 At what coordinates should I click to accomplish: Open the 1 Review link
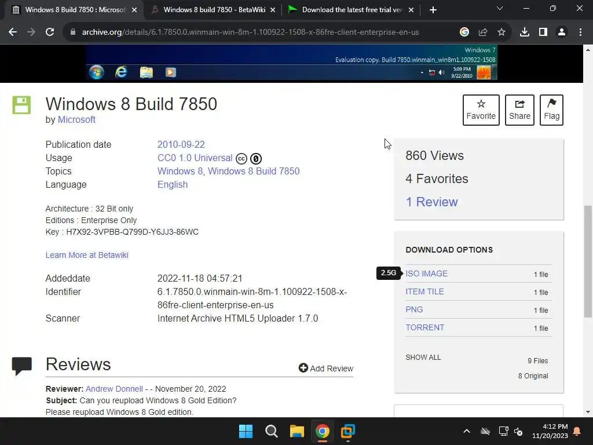point(431,202)
